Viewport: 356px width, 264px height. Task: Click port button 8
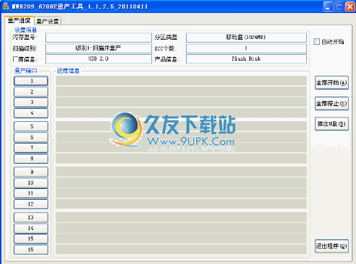(31, 159)
